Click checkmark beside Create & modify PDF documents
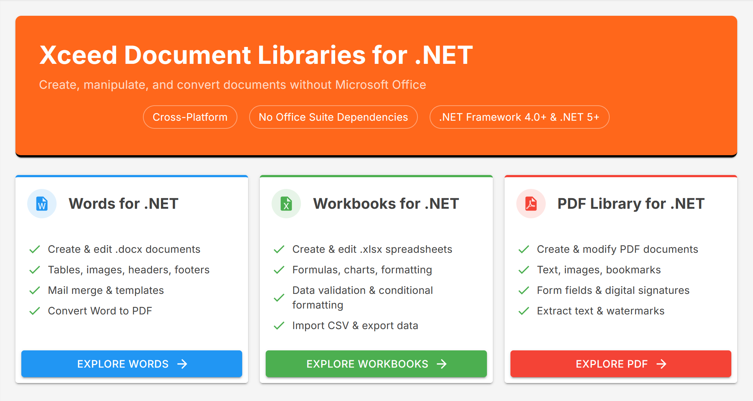 point(524,249)
